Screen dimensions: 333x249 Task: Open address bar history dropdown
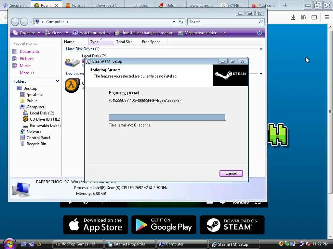pyautogui.click(x=174, y=22)
